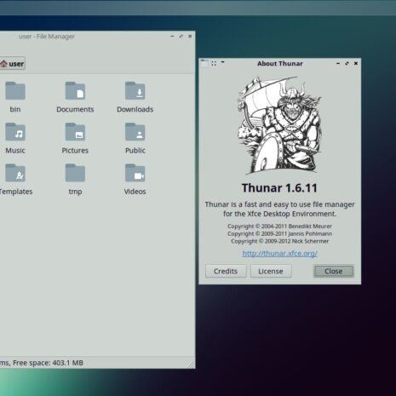Click the 'Free space: 403.1 MB' status text
Viewport: 396px width, 396px height.
click(x=48, y=363)
